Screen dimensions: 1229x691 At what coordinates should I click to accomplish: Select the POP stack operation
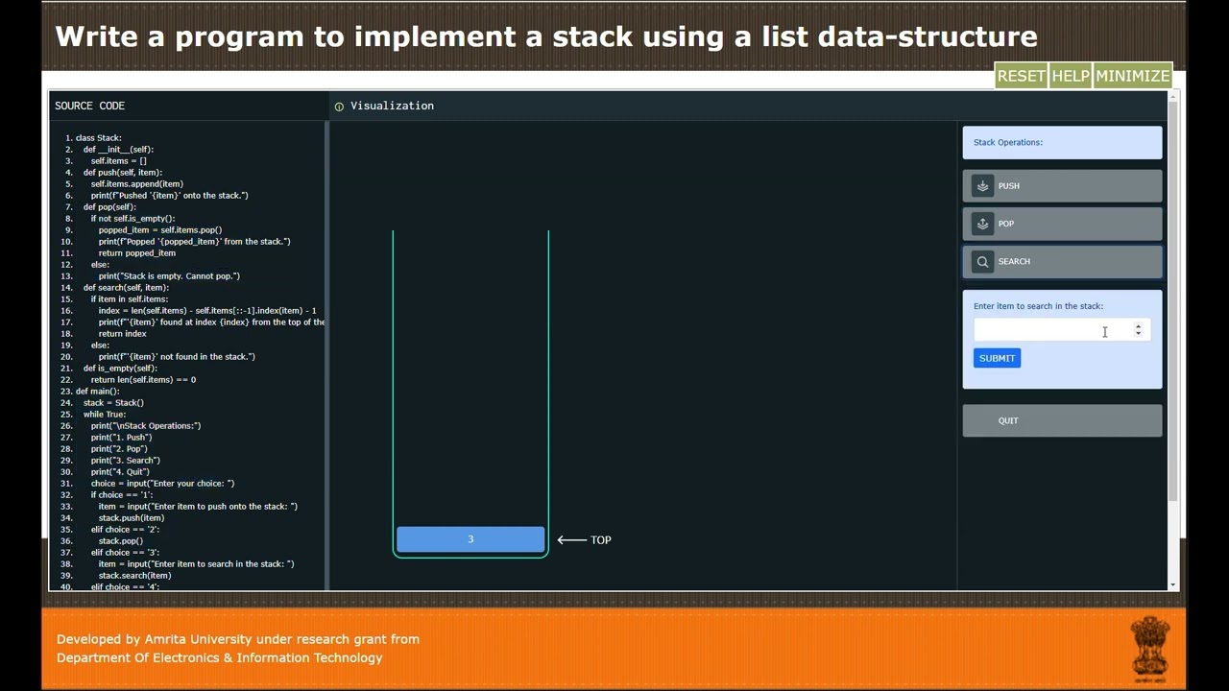tap(1062, 224)
